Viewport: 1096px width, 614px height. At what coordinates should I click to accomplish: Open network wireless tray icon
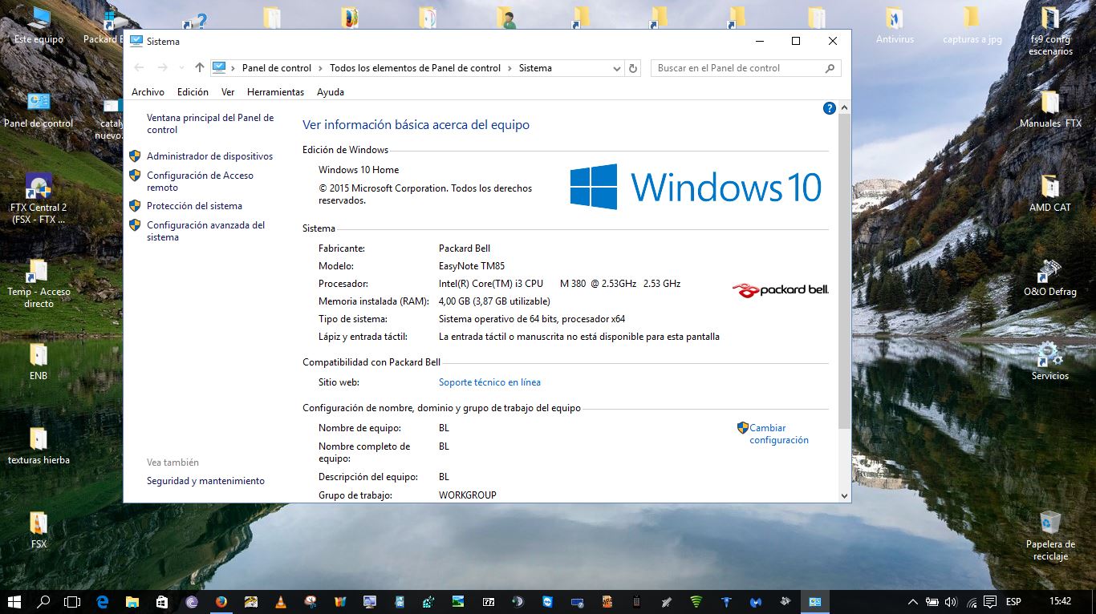971,601
